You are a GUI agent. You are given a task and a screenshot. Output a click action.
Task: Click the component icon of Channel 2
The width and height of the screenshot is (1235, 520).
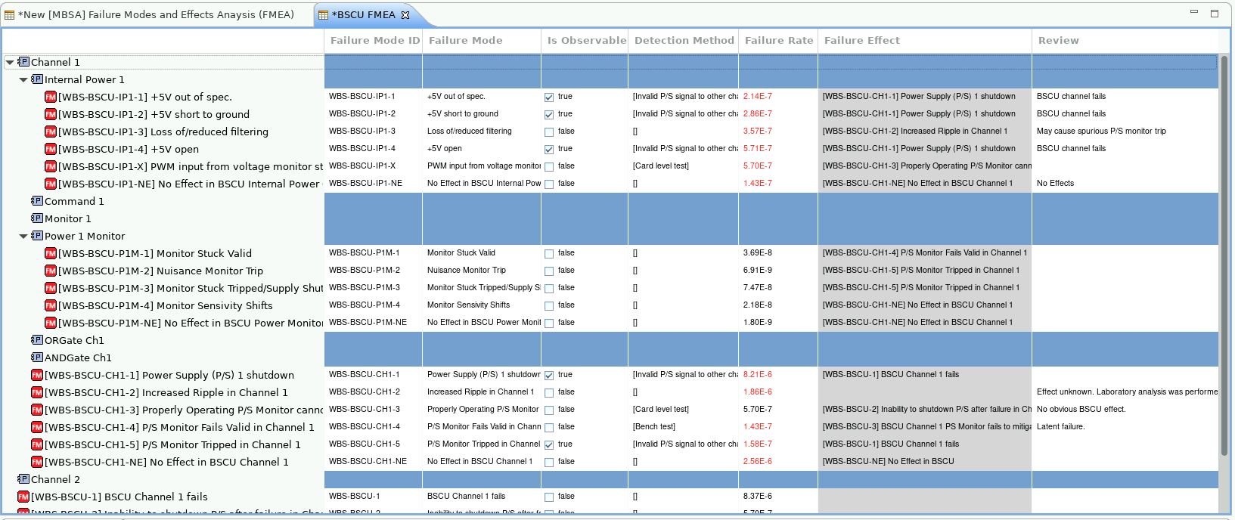(23, 479)
